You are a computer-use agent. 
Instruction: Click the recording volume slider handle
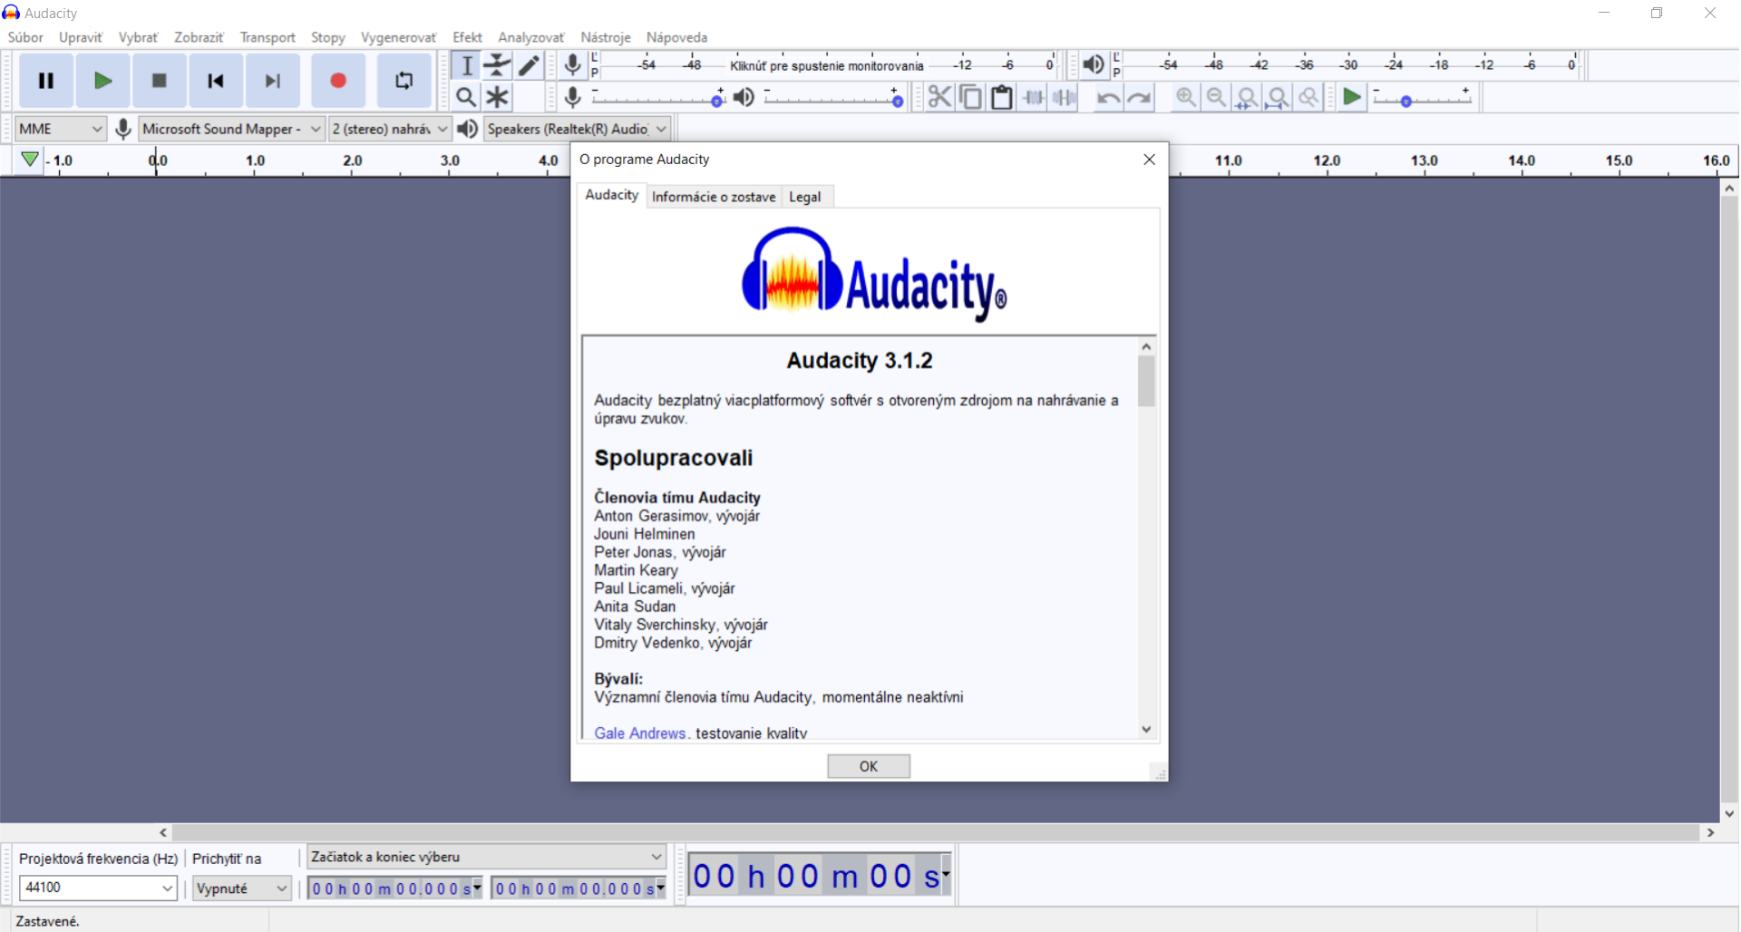(x=717, y=101)
